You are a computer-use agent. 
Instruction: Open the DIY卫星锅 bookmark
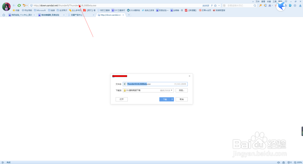pos(118,10)
